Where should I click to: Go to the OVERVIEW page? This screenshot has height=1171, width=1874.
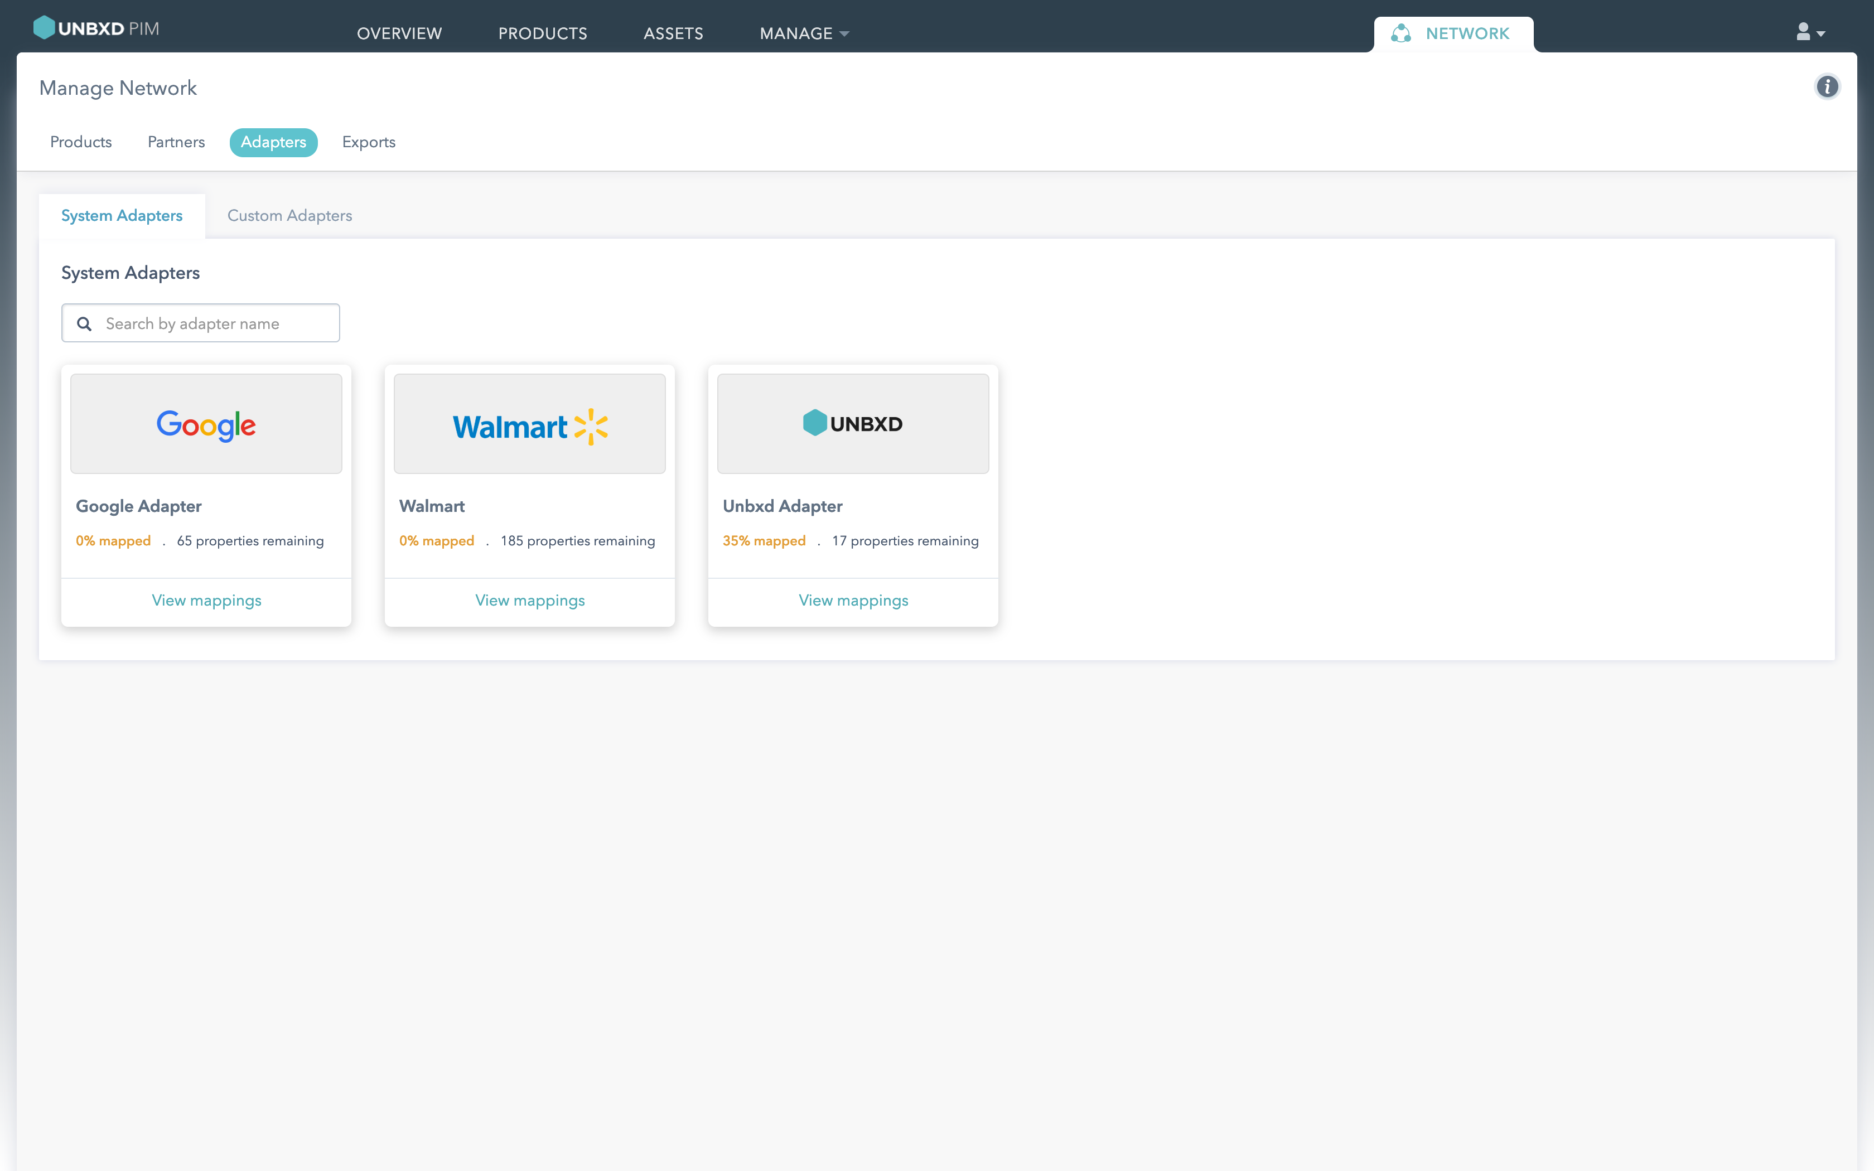click(399, 33)
